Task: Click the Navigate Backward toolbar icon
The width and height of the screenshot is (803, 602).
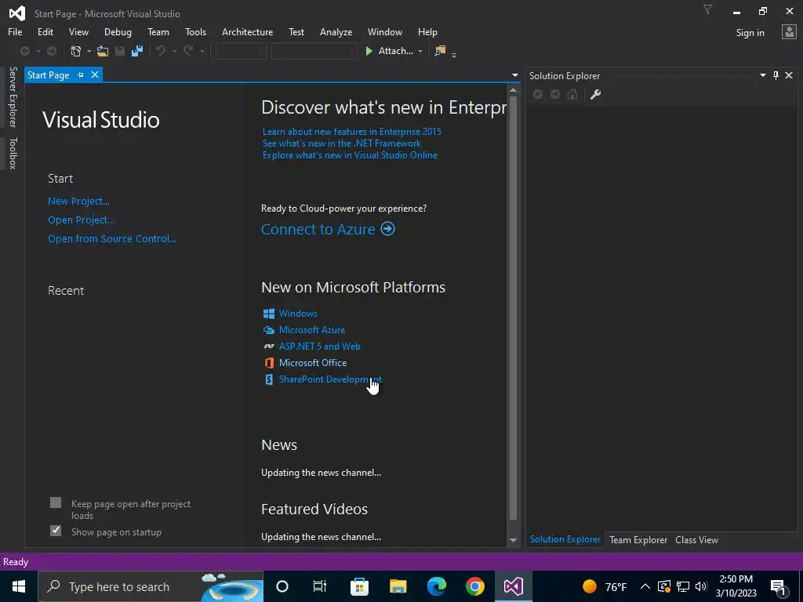Action: coord(24,51)
